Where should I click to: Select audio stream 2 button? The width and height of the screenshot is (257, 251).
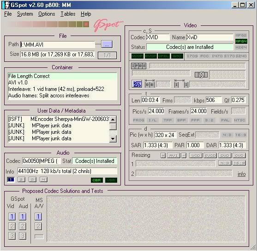coord(22,179)
